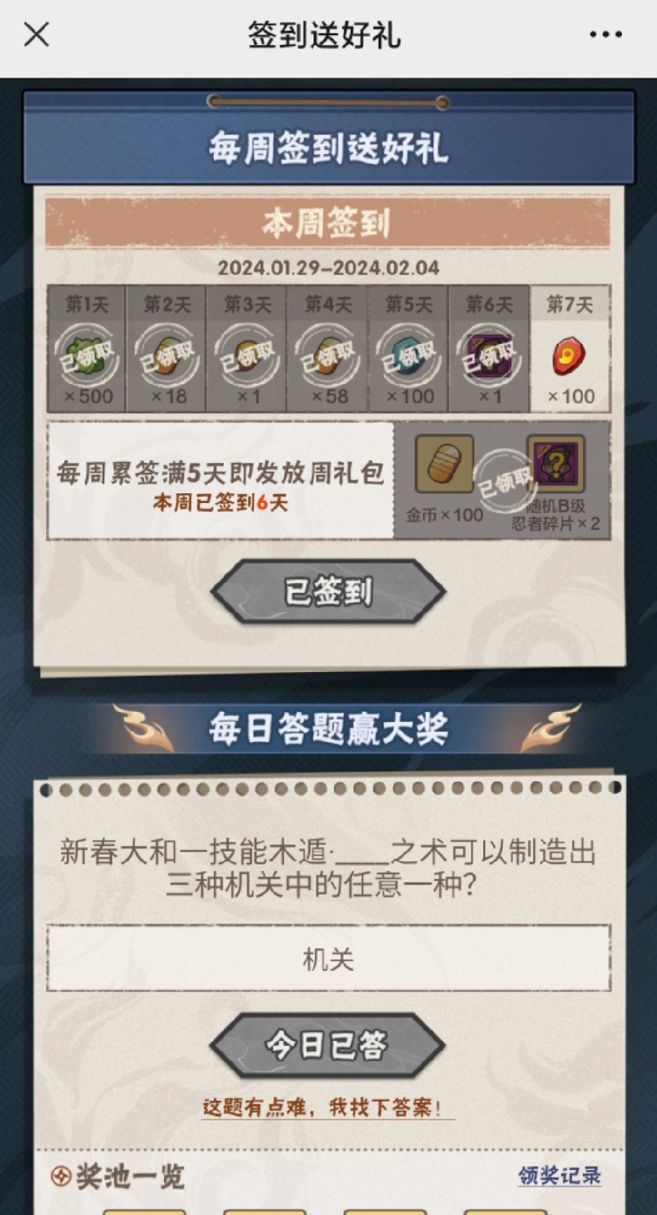Select the 机关 answer field
The width and height of the screenshot is (657, 1215).
(x=328, y=959)
